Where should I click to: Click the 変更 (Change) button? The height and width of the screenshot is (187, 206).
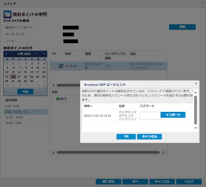click(x=182, y=27)
